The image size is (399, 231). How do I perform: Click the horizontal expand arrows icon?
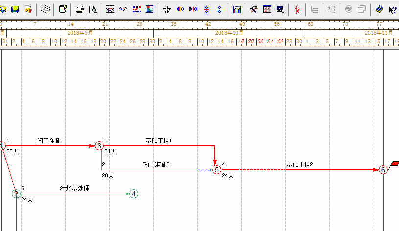click(180, 9)
